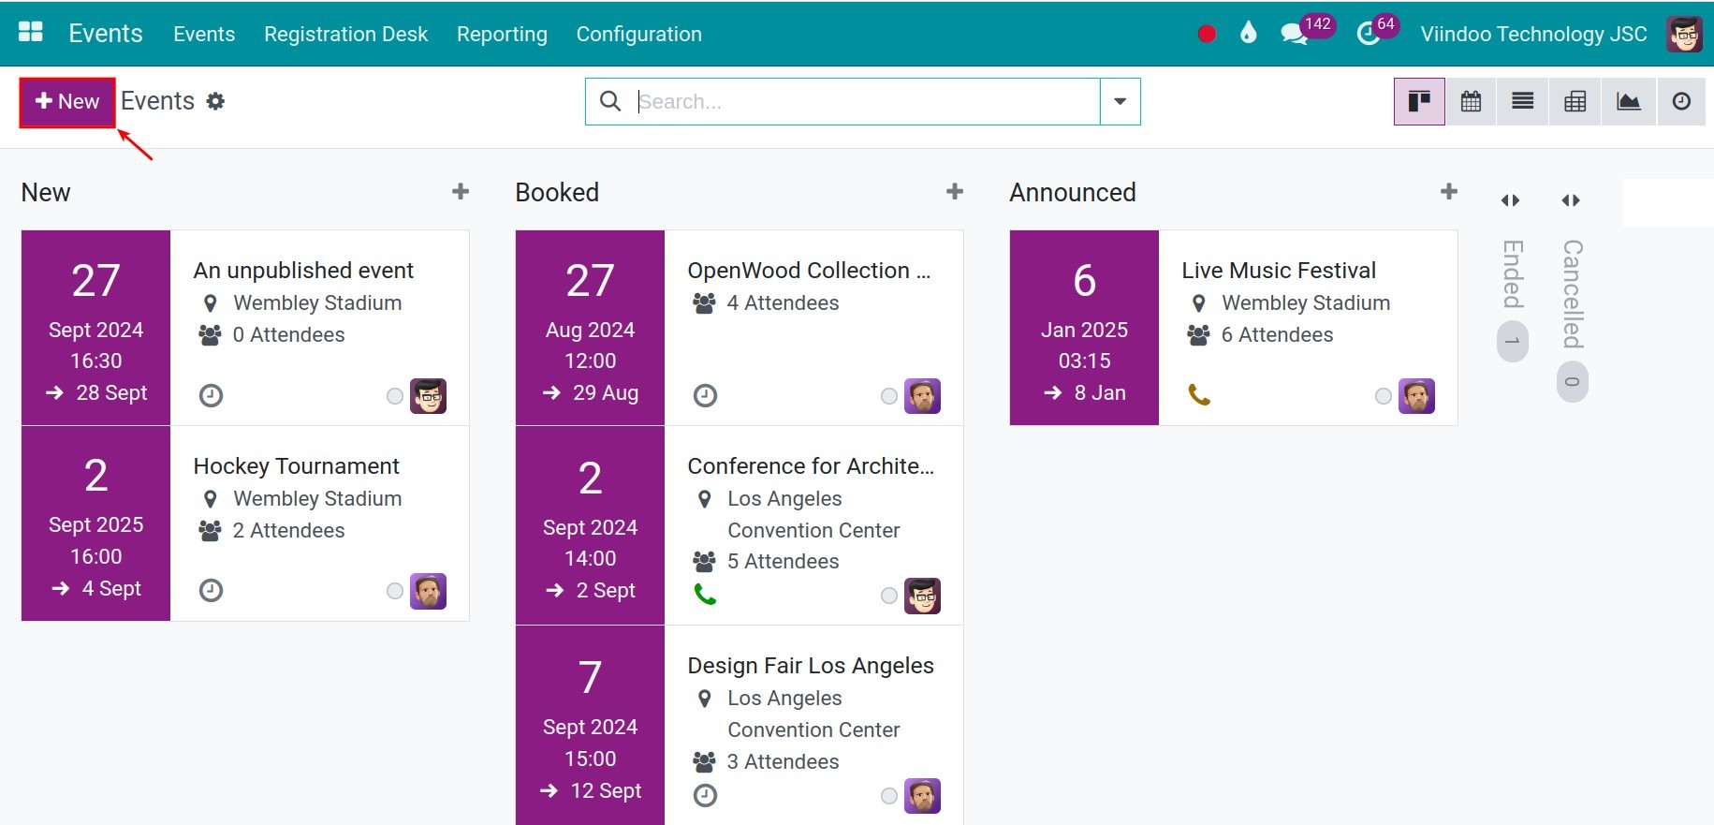Click the search magnifier icon

click(x=610, y=101)
